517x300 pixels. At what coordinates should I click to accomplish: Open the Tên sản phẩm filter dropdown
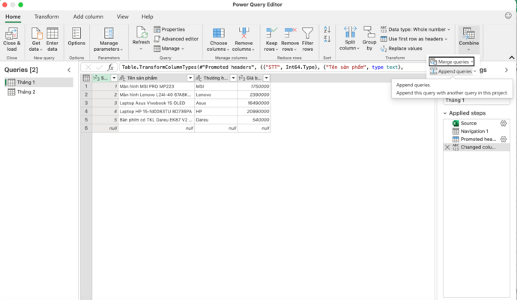pyautogui.click(x=190, y=78)
